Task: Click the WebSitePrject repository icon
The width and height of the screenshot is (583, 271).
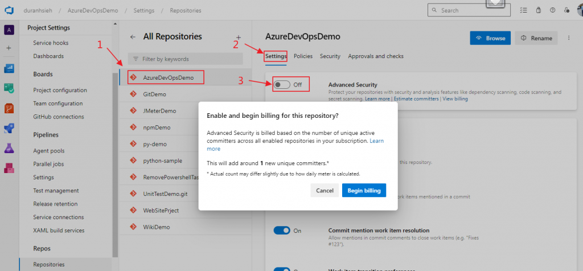Action: coord(133,211)
